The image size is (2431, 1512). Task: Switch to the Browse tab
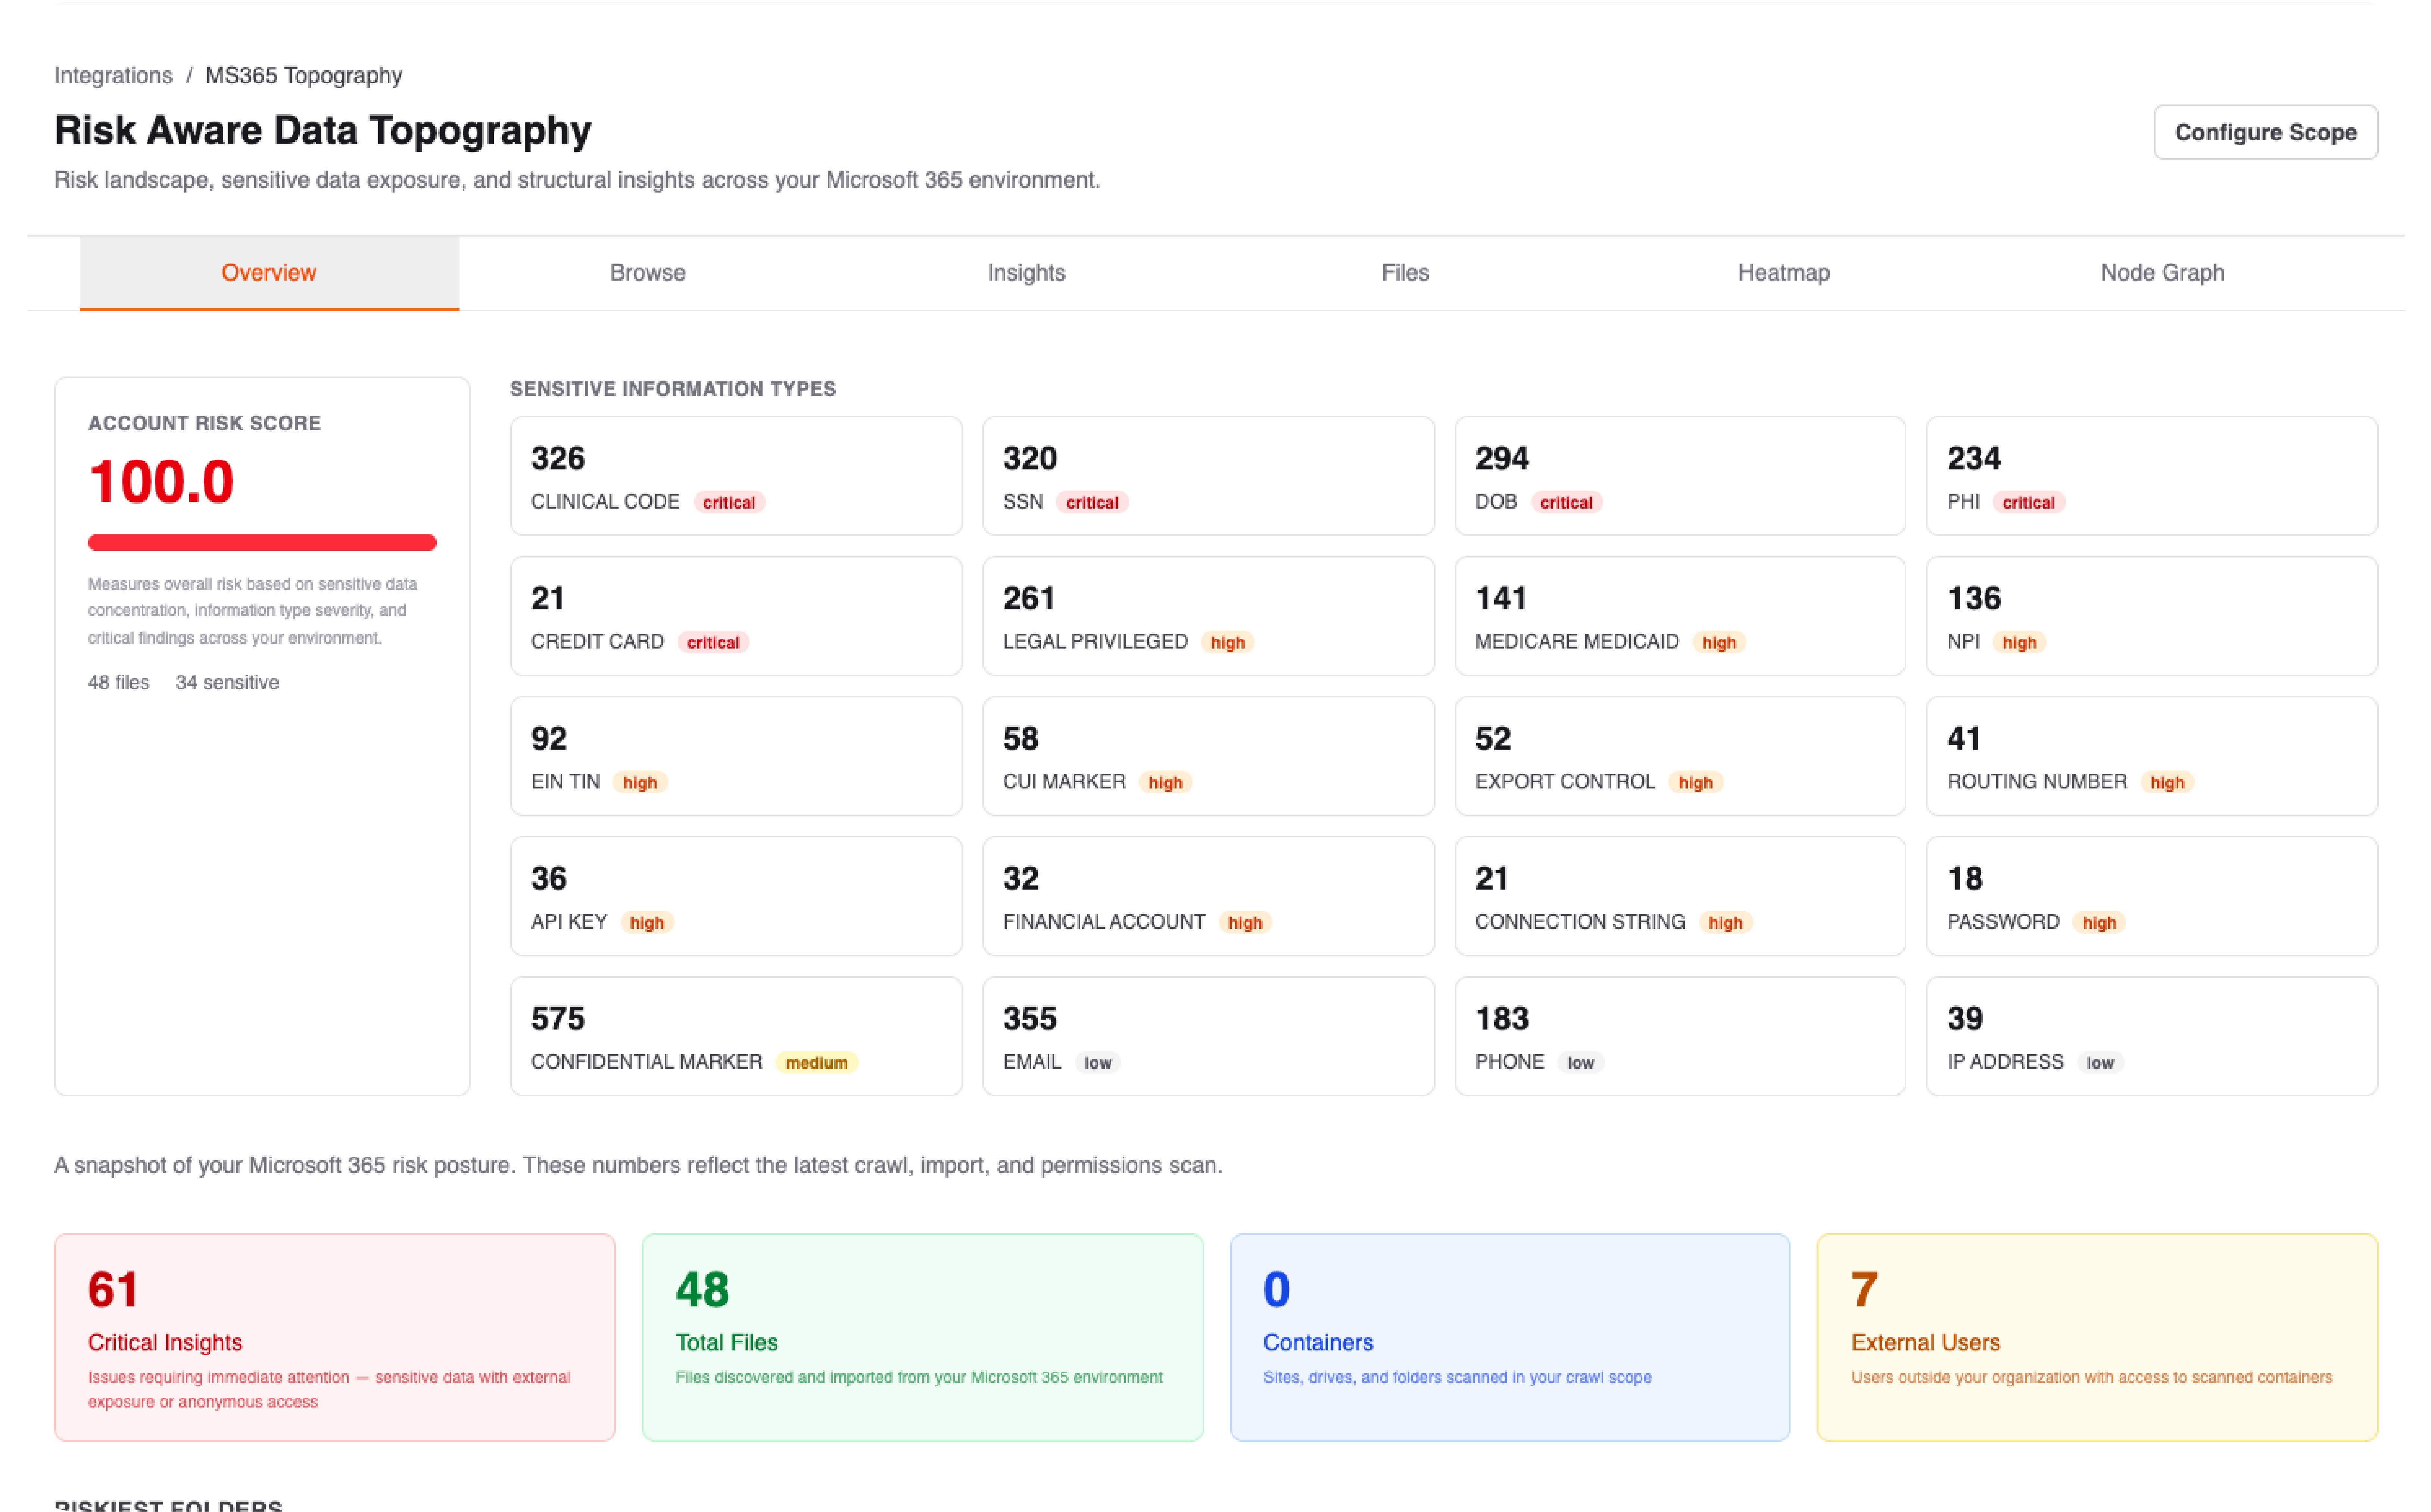[648, 273]
